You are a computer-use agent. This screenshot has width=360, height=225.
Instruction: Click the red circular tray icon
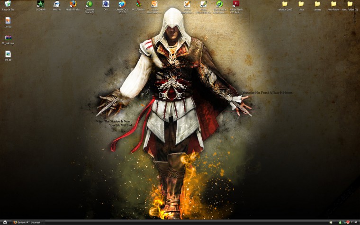point(348,222)
